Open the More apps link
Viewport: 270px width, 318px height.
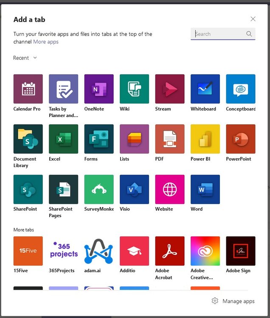pyautogui.click(x=46, y=42)
